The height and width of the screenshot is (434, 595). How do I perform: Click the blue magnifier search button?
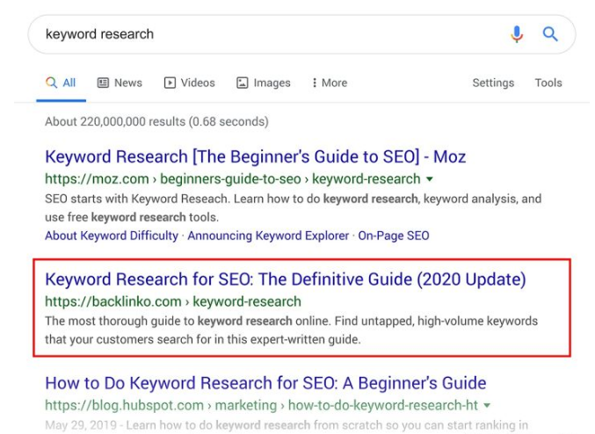tap(550, 34)
